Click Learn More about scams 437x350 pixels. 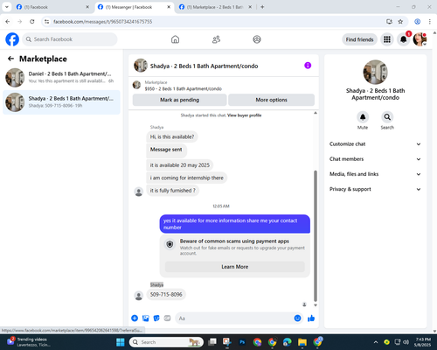(235, 267)
